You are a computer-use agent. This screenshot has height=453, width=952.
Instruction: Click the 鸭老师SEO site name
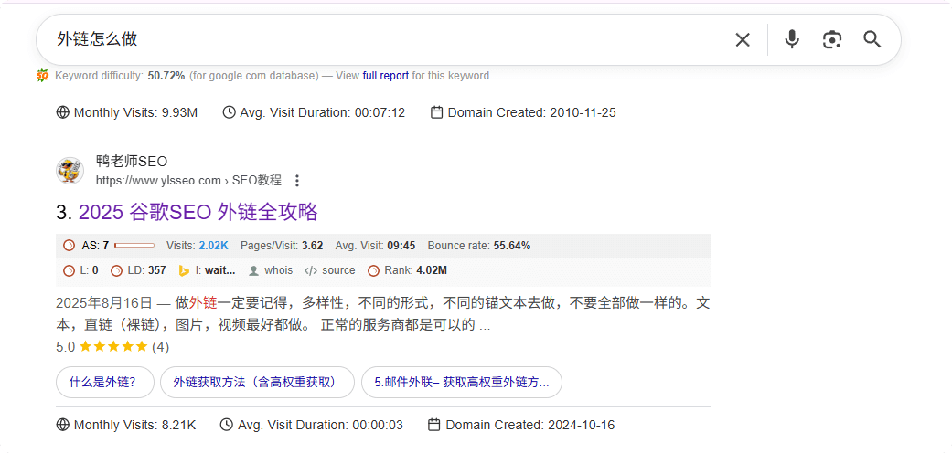(x=132, y=162)
